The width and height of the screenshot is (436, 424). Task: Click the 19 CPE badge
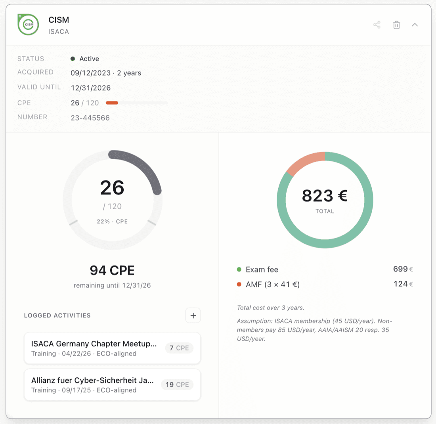177,385
